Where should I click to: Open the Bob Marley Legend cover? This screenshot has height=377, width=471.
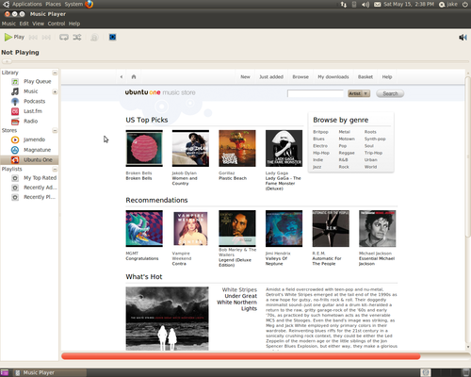pyautogui.click(x=237, y=228)
